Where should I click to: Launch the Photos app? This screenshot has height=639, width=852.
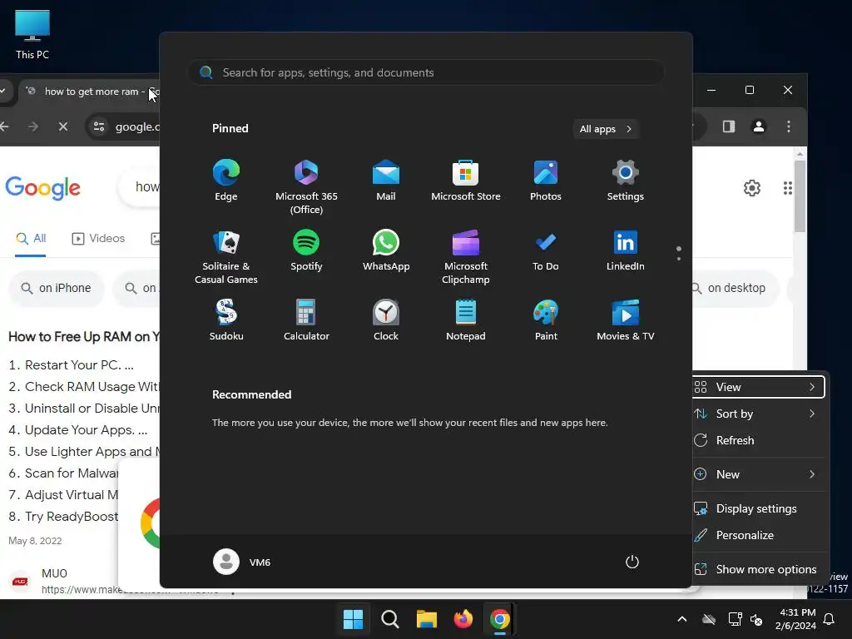[x=546, y=181]
